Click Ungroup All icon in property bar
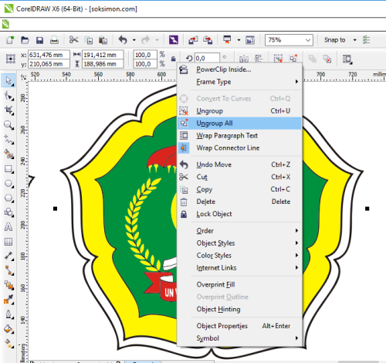The height and width of the screenshot is (363, 386). pyautogui.click(x=293, y=59)
